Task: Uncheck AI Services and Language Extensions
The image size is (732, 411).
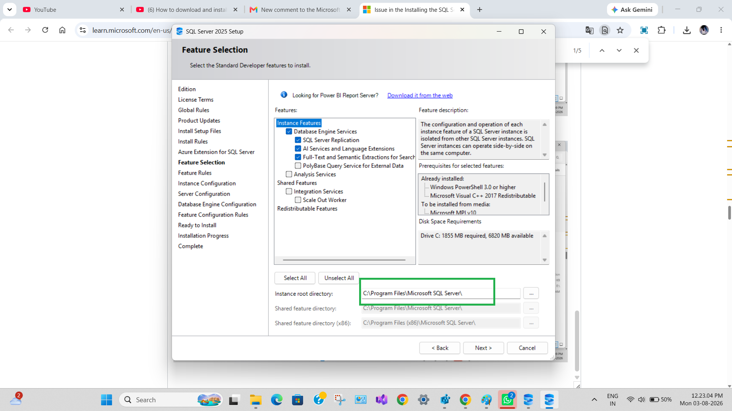Action: tap(298, 148)
